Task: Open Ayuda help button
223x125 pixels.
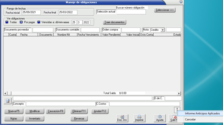Action: pyautogui.click(x=160, y=118)
